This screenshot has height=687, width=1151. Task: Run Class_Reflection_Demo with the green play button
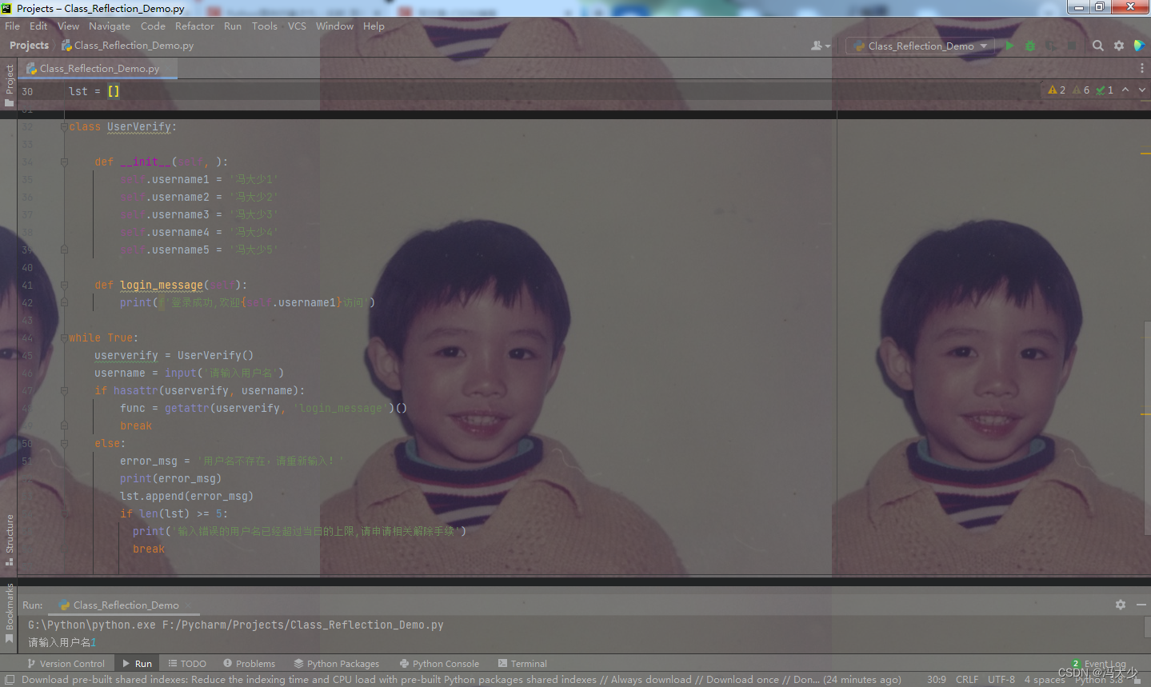click(x=1009, y=46)
